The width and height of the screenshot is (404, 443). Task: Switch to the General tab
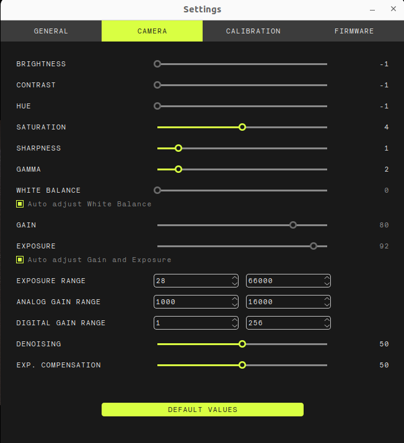point(51,31)
